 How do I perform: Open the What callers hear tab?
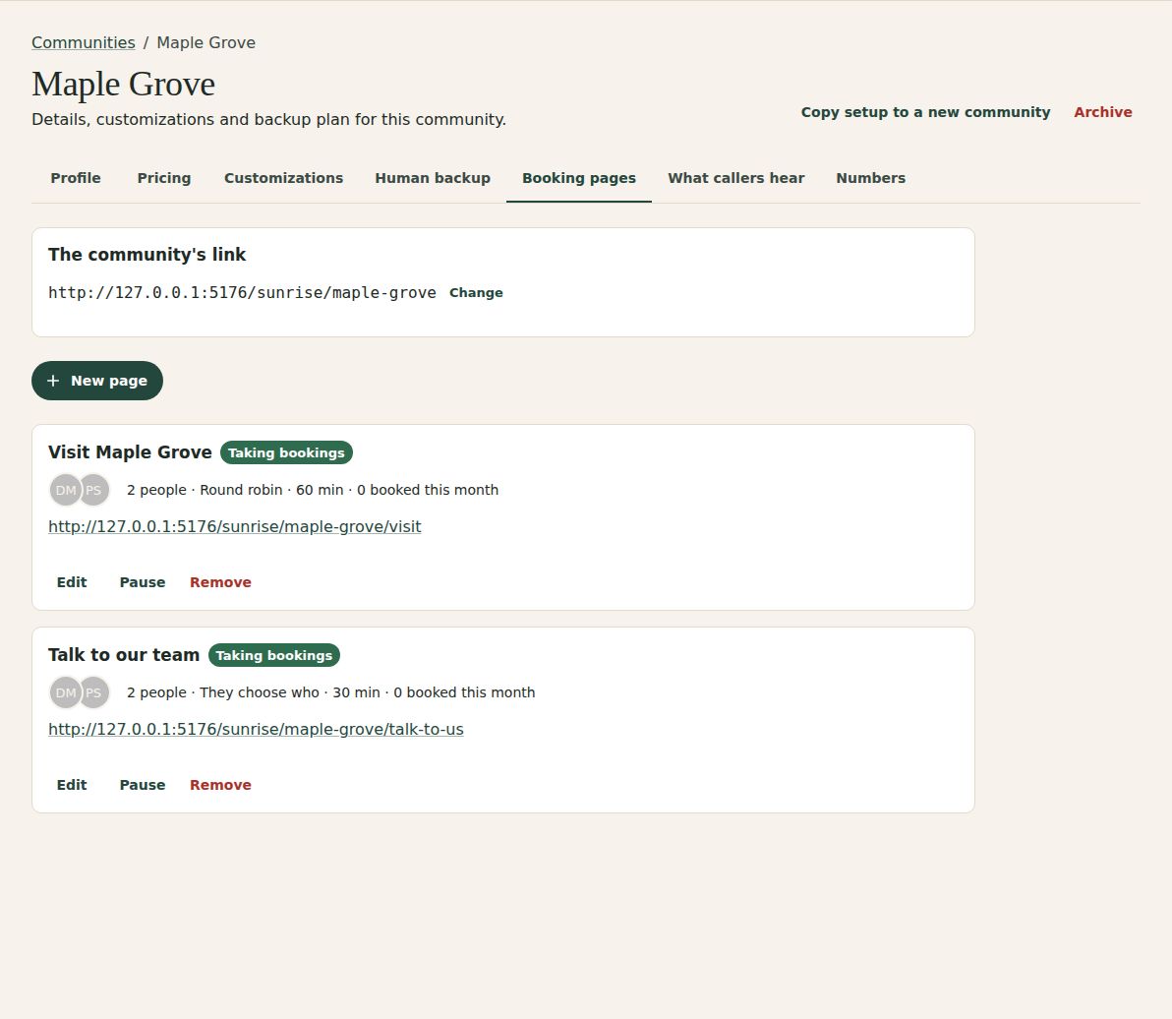[x=736, y=178]
